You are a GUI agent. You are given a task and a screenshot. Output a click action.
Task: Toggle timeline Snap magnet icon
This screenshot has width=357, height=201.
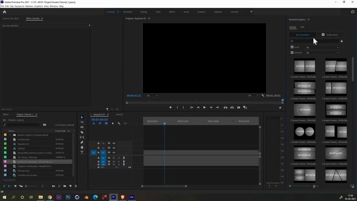click(100, 123)
